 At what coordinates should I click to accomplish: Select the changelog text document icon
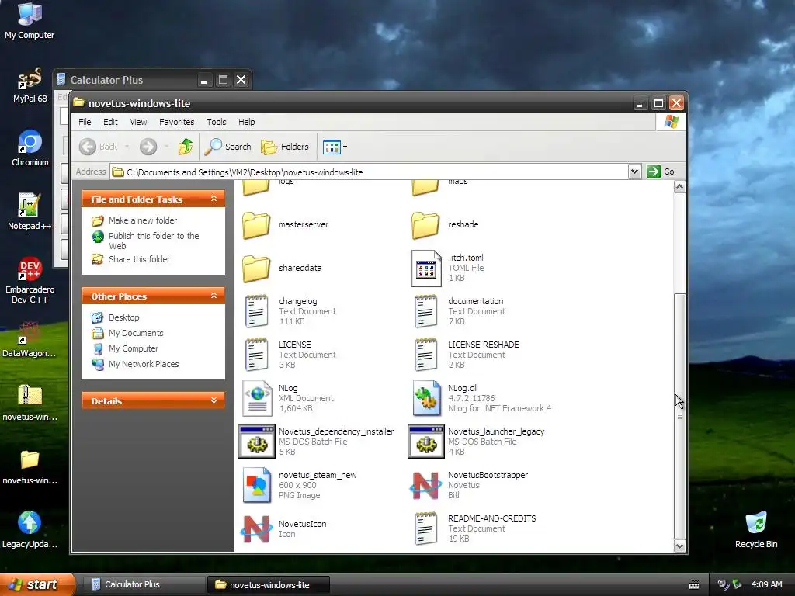[x=256, y=311]
